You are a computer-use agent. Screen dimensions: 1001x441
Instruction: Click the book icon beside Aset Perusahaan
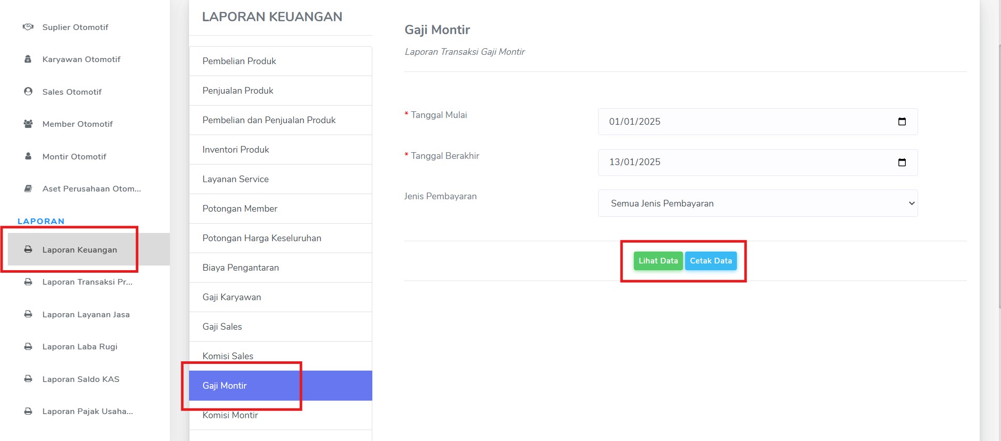click(x=28, y=188)
